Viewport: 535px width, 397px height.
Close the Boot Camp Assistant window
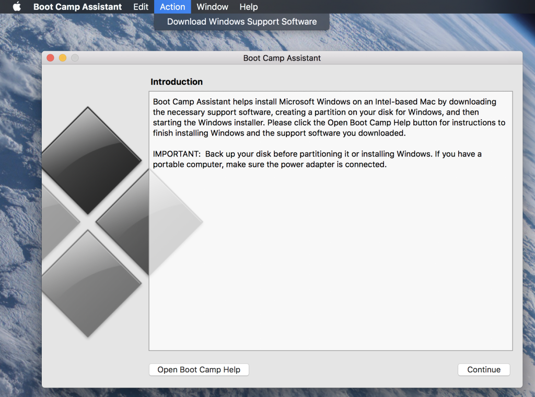click(x=51, y=58)
